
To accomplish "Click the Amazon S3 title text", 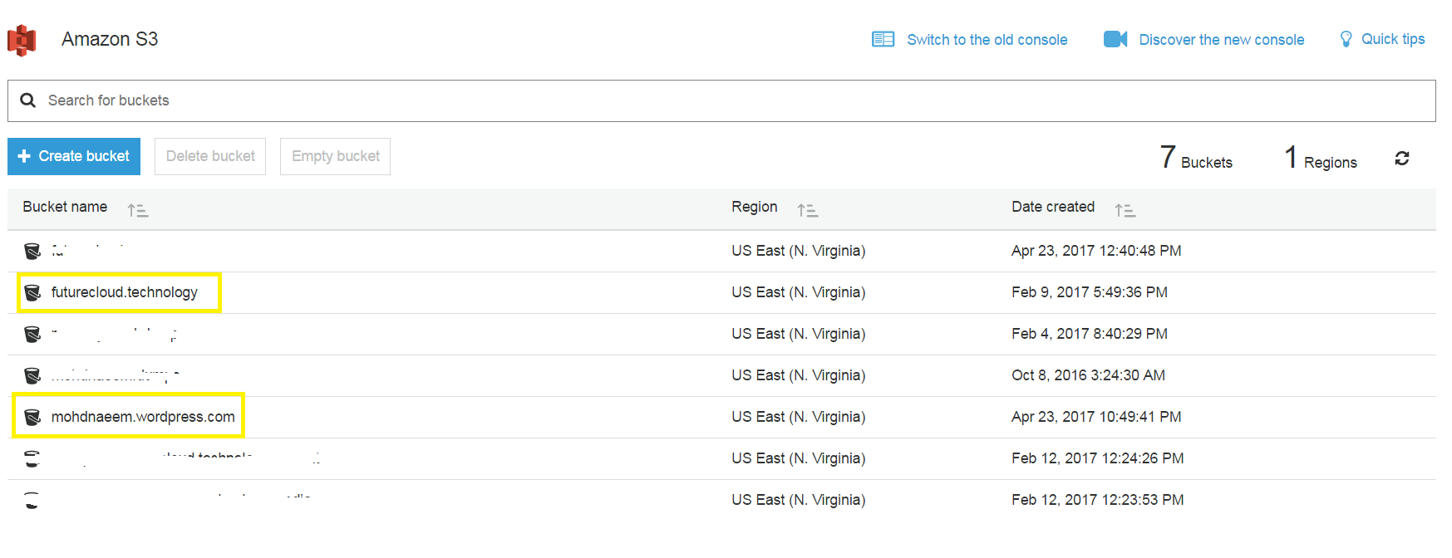I will coord(110,39).
